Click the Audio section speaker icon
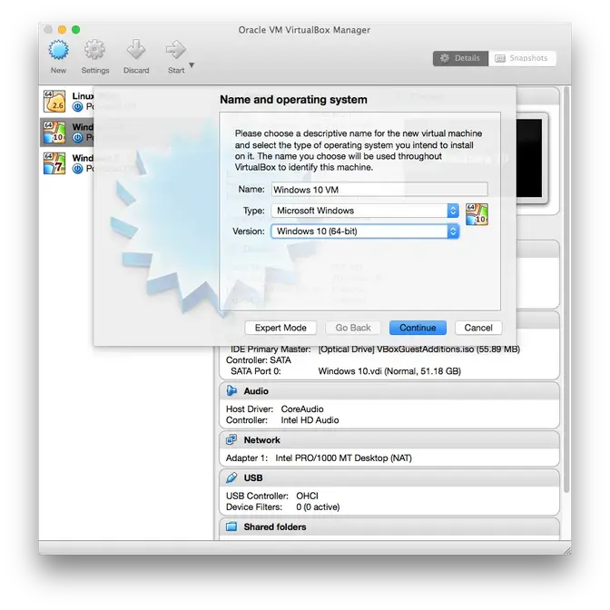Image resolution: width=610 pixels, height=610 pixels. tap(231, 390)
